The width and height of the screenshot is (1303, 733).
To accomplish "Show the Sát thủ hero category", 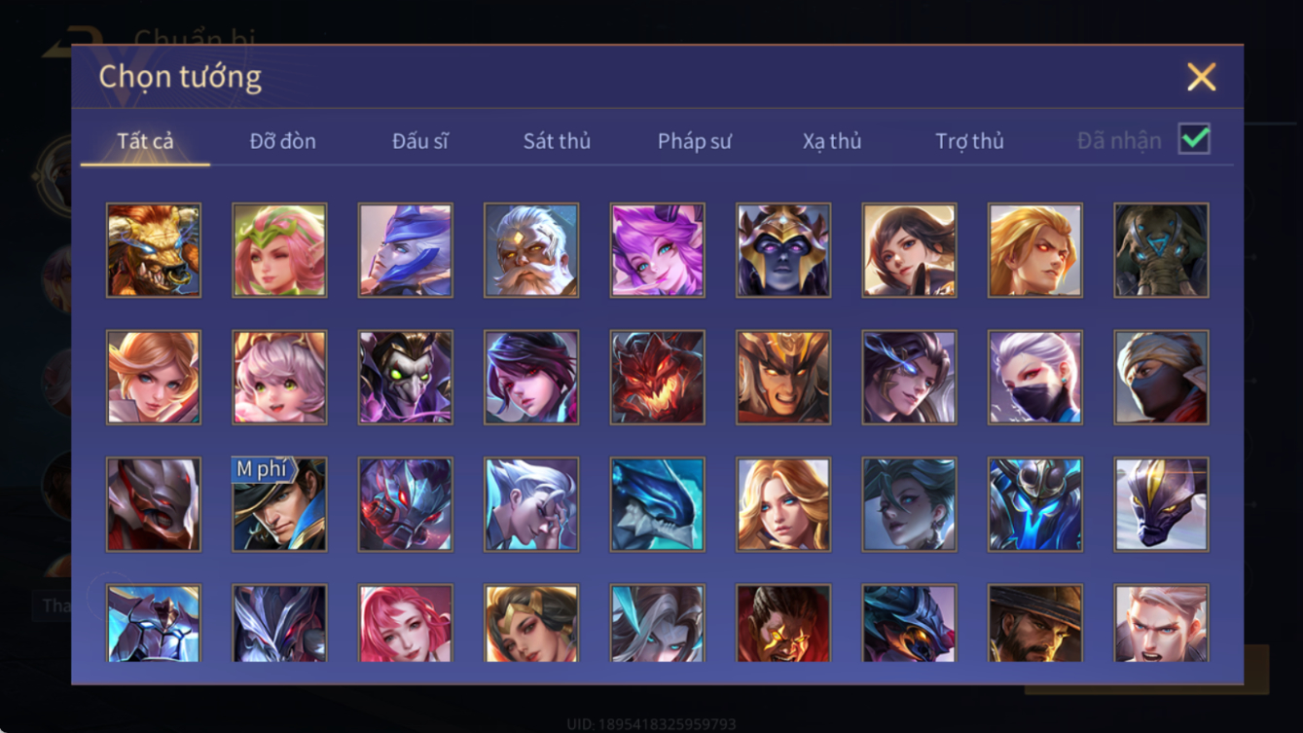I will tap(557, 141).
